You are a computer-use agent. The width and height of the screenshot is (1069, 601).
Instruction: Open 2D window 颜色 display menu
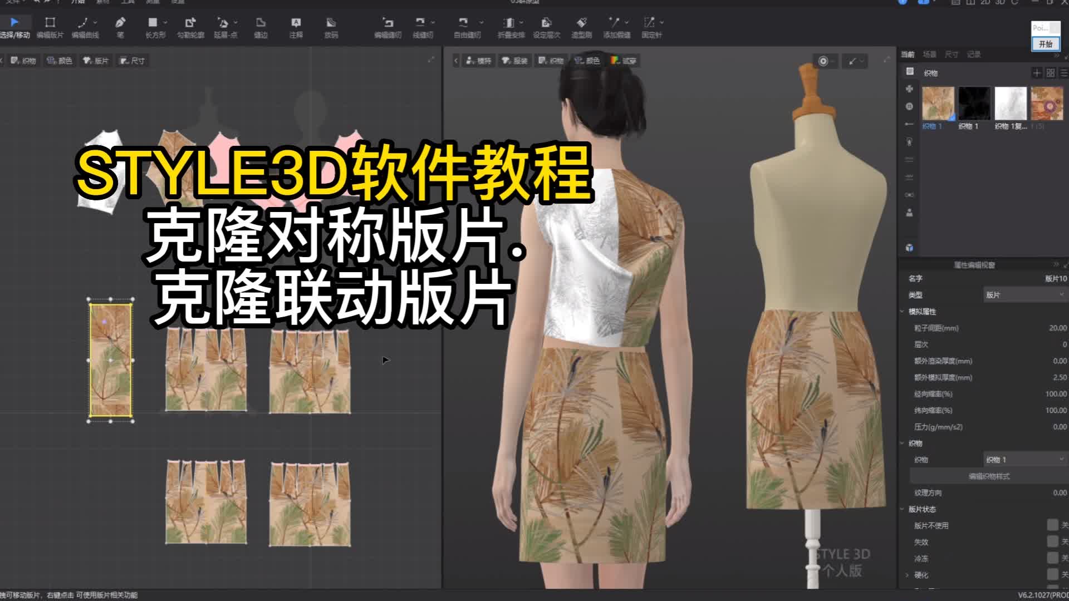tap(60, 61)
